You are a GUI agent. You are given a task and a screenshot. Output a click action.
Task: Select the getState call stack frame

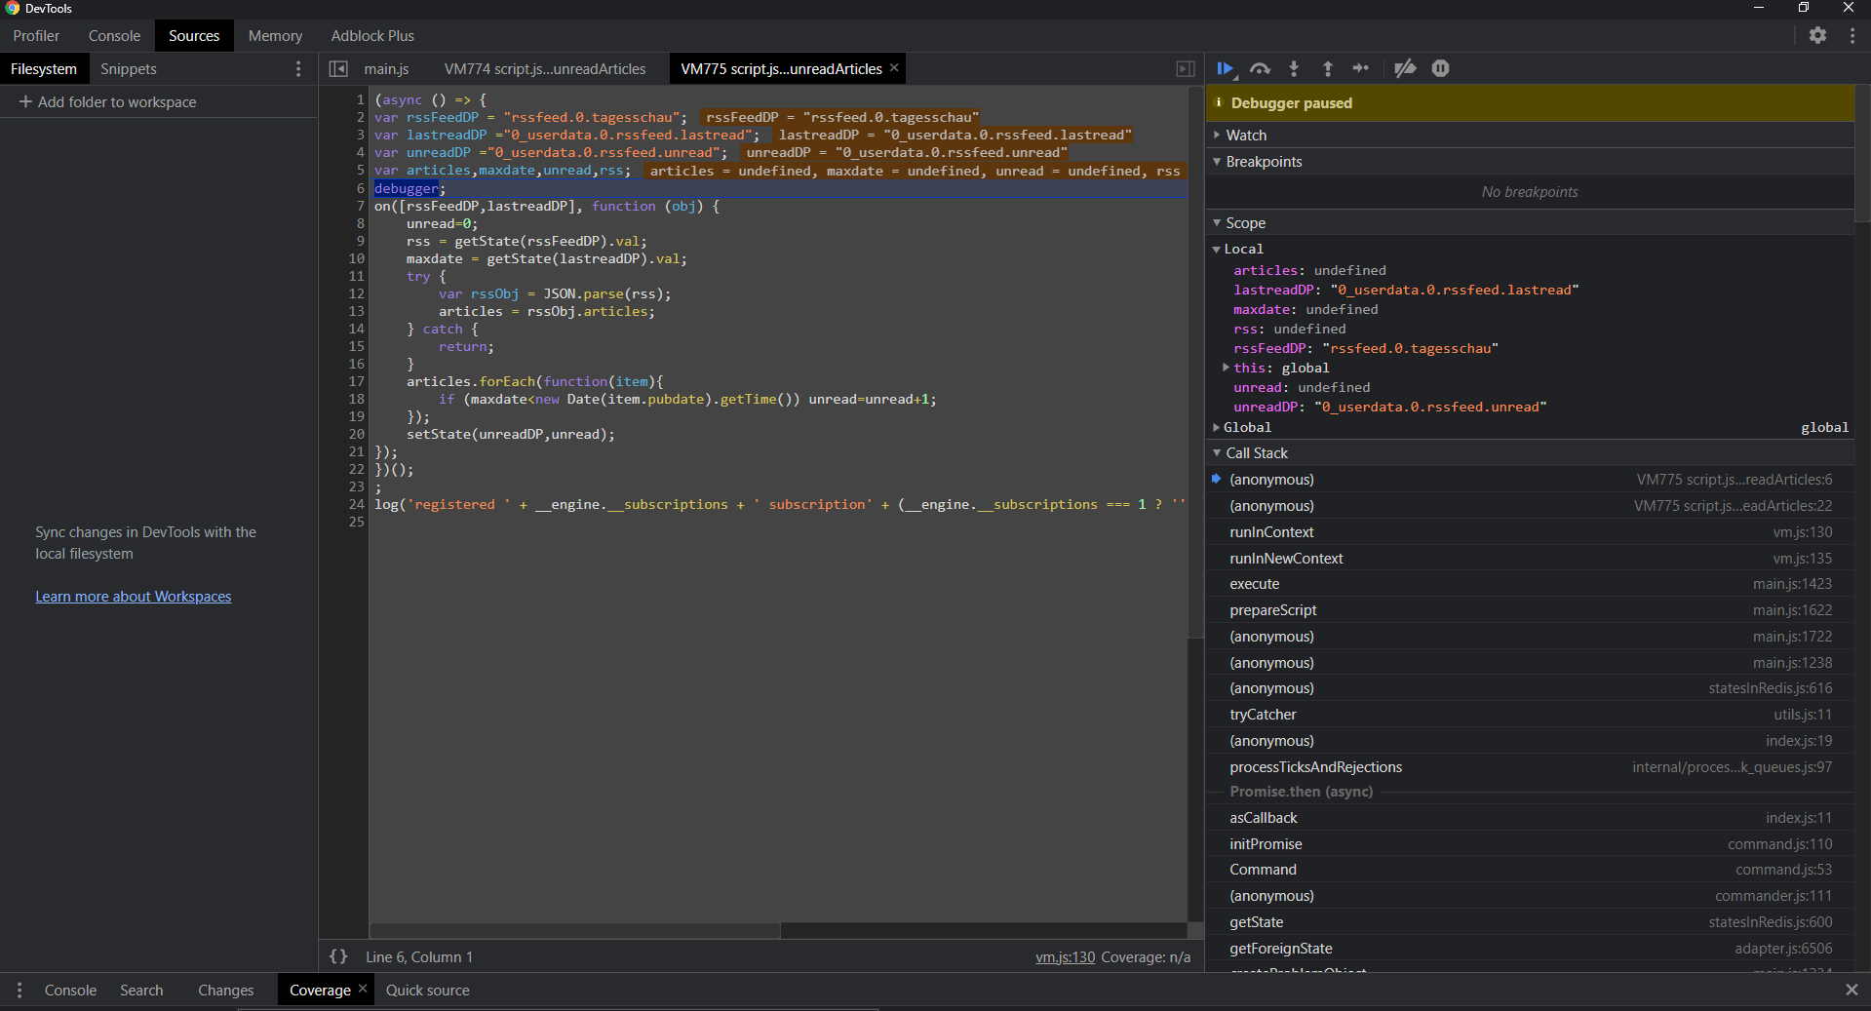click(1530, 922)
